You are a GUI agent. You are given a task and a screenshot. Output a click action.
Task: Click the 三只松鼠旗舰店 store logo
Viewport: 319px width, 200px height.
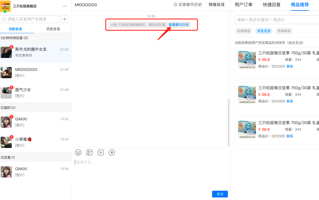pyautogui.click(x=5, y=6)
